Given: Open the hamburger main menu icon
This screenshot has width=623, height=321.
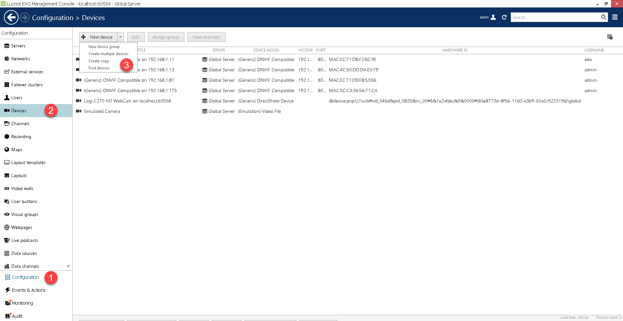Looking at the screenshot, I should coord(615,18).
